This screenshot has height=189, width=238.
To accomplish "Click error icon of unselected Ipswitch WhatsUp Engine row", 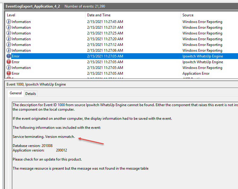I will (9, 62).
